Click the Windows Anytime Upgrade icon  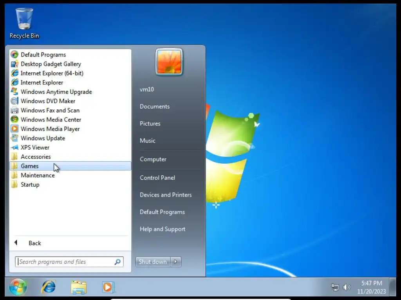click(x=14, y=91)
